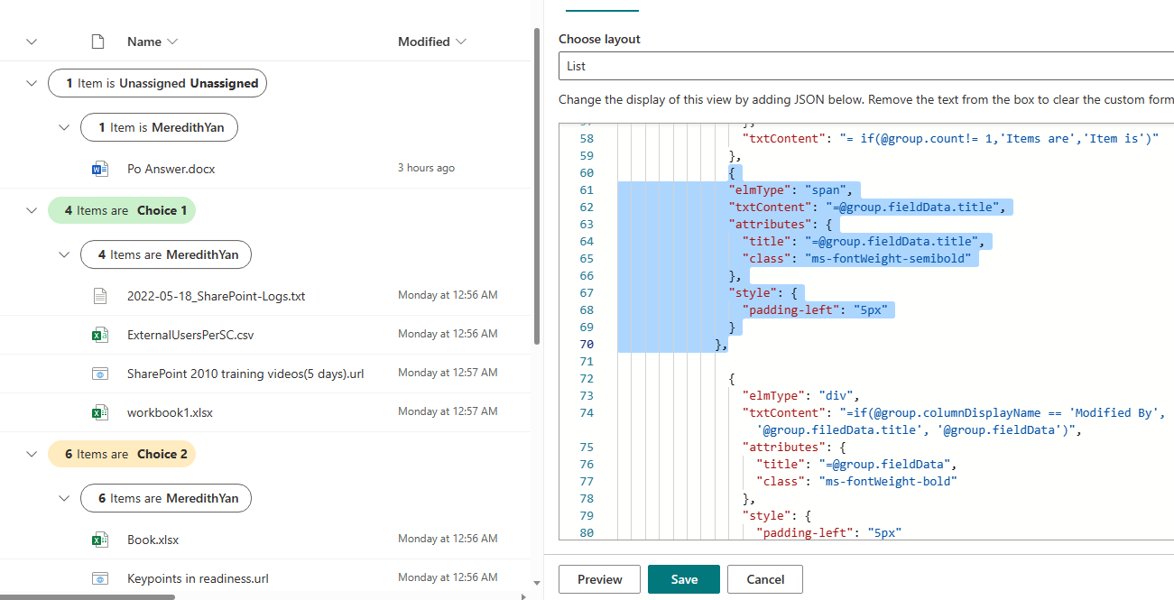Click line number 71 in the editor

click(587, 361)
